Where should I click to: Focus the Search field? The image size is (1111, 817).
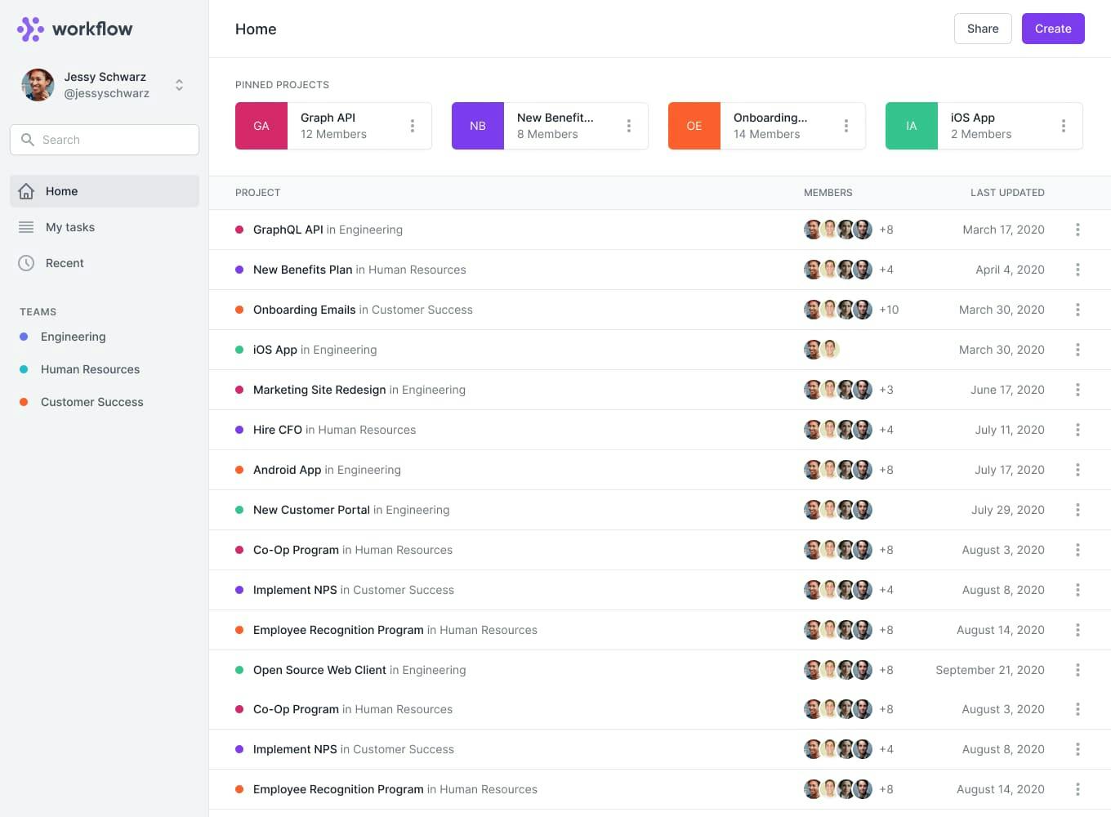click(105, 140)
